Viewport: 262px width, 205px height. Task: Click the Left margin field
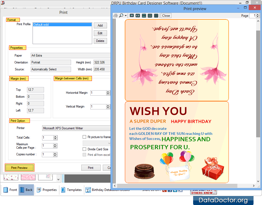tap(35, 110)
